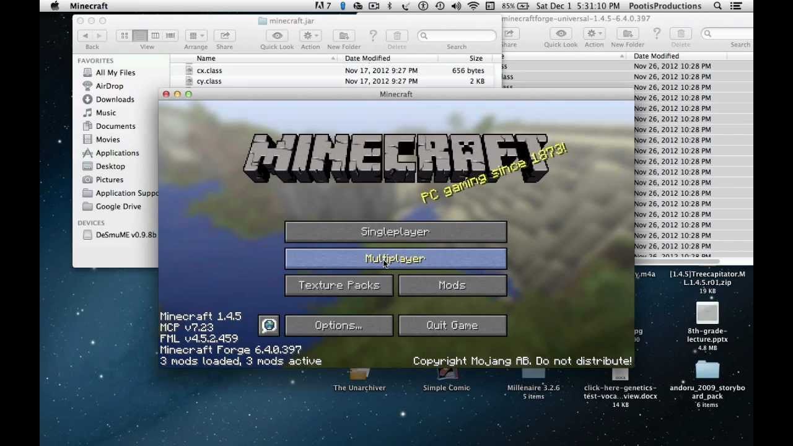The image size is (793, 446).
Task: Click Quit Game in Minecraft
Action: pos(452,326)
